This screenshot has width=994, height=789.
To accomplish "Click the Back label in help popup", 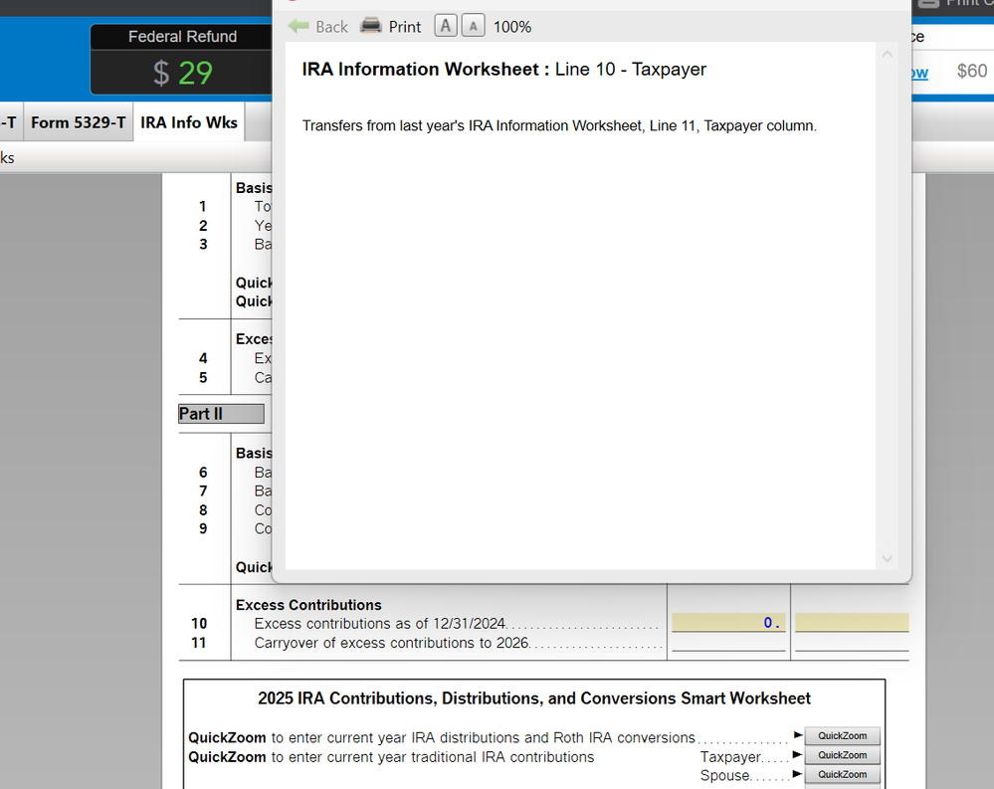I will click(331, 27).
